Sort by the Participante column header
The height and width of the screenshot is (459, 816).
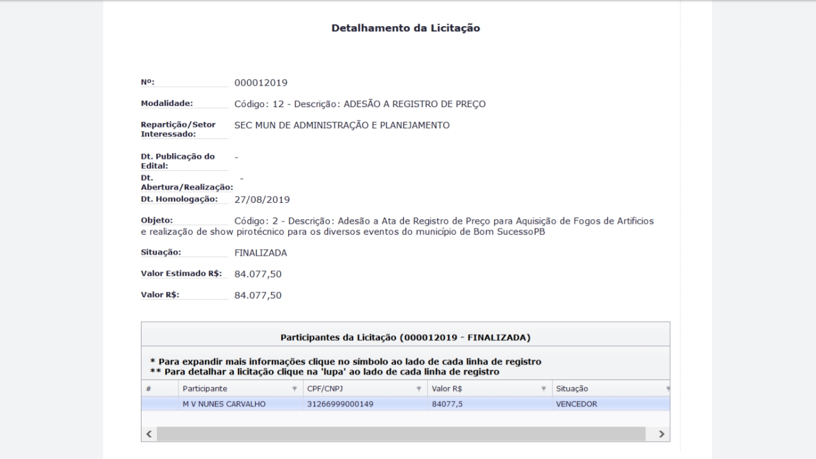pos(205,389)
